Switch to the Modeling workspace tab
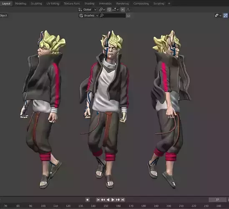Screen dimensions: 229x209 (20, 3)
